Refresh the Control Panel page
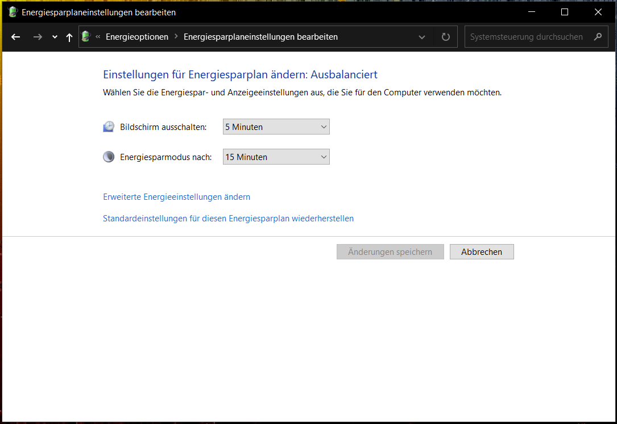The height and width of the screenshot is (424, 617). (x=445, y=37)
